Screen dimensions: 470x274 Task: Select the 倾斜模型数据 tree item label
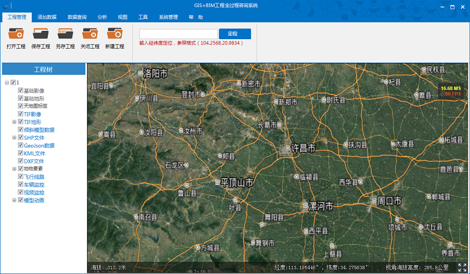pyautogui.click(x=39, y=130)
